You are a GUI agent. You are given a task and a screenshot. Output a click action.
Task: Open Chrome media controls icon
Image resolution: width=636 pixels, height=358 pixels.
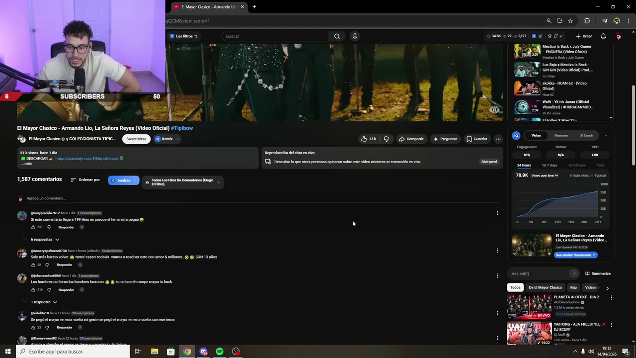point(605,21)
